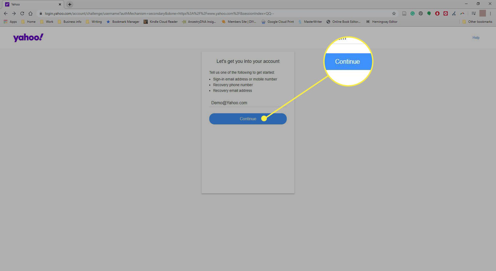Open the AncestryDNA Insights bookmark

[x=199, y=22]
